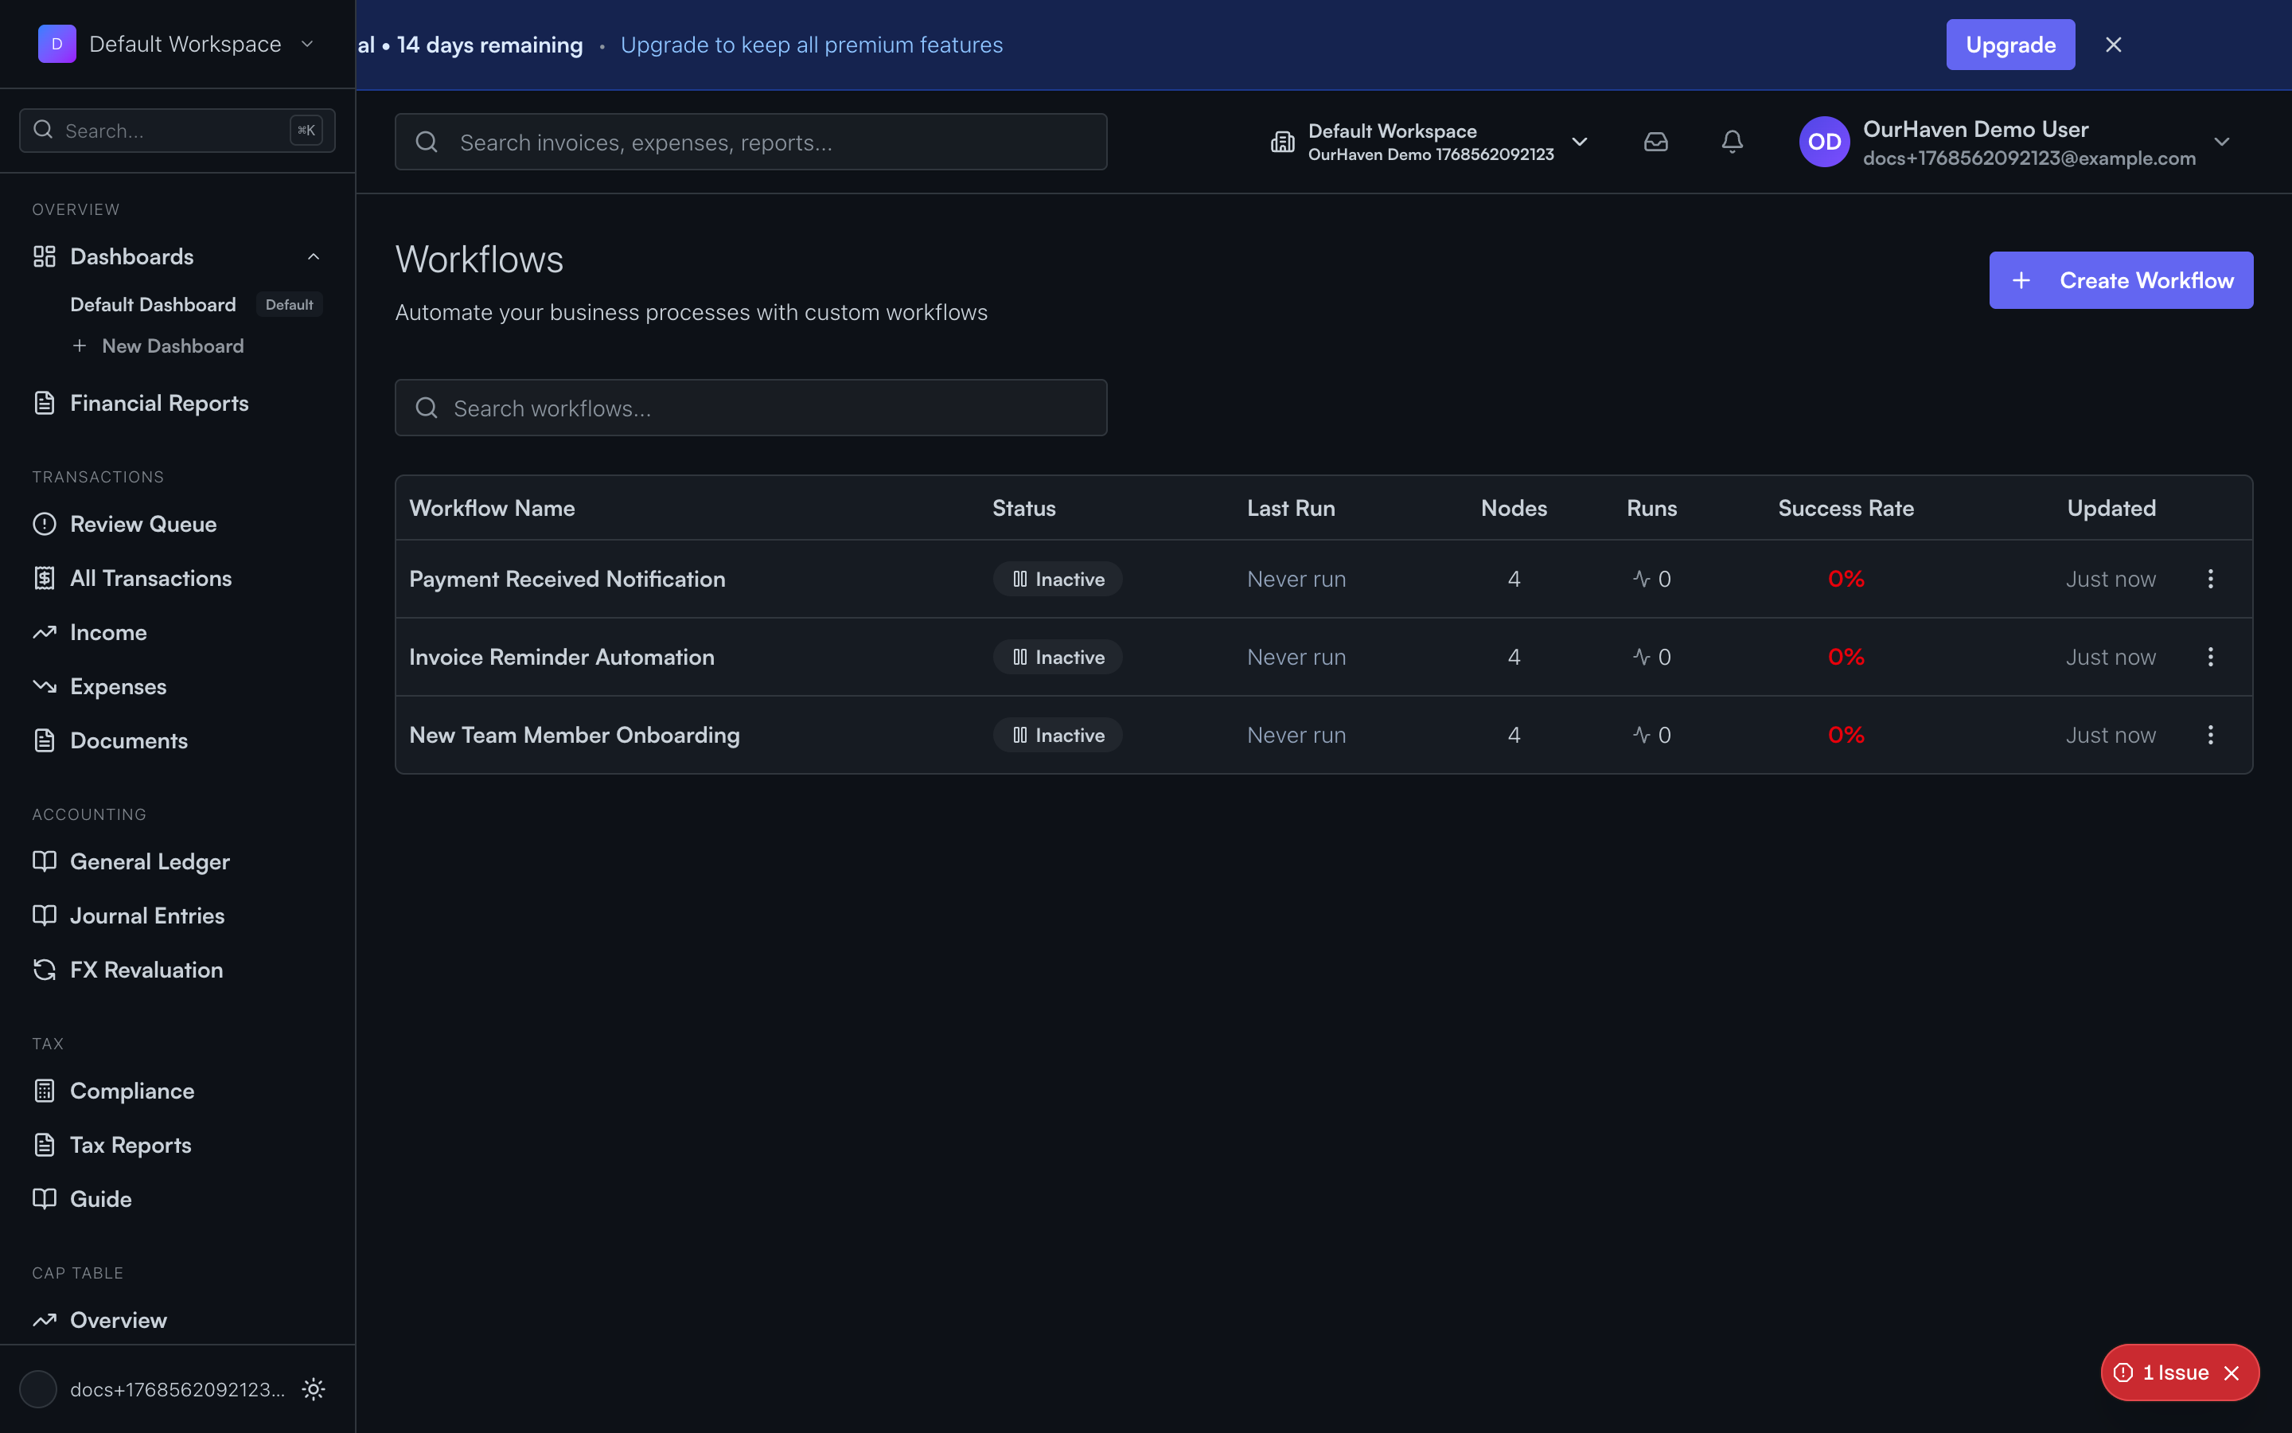Open All Transactions from the sidebar
This screenshot has width=2292, height=1433.
150,577
